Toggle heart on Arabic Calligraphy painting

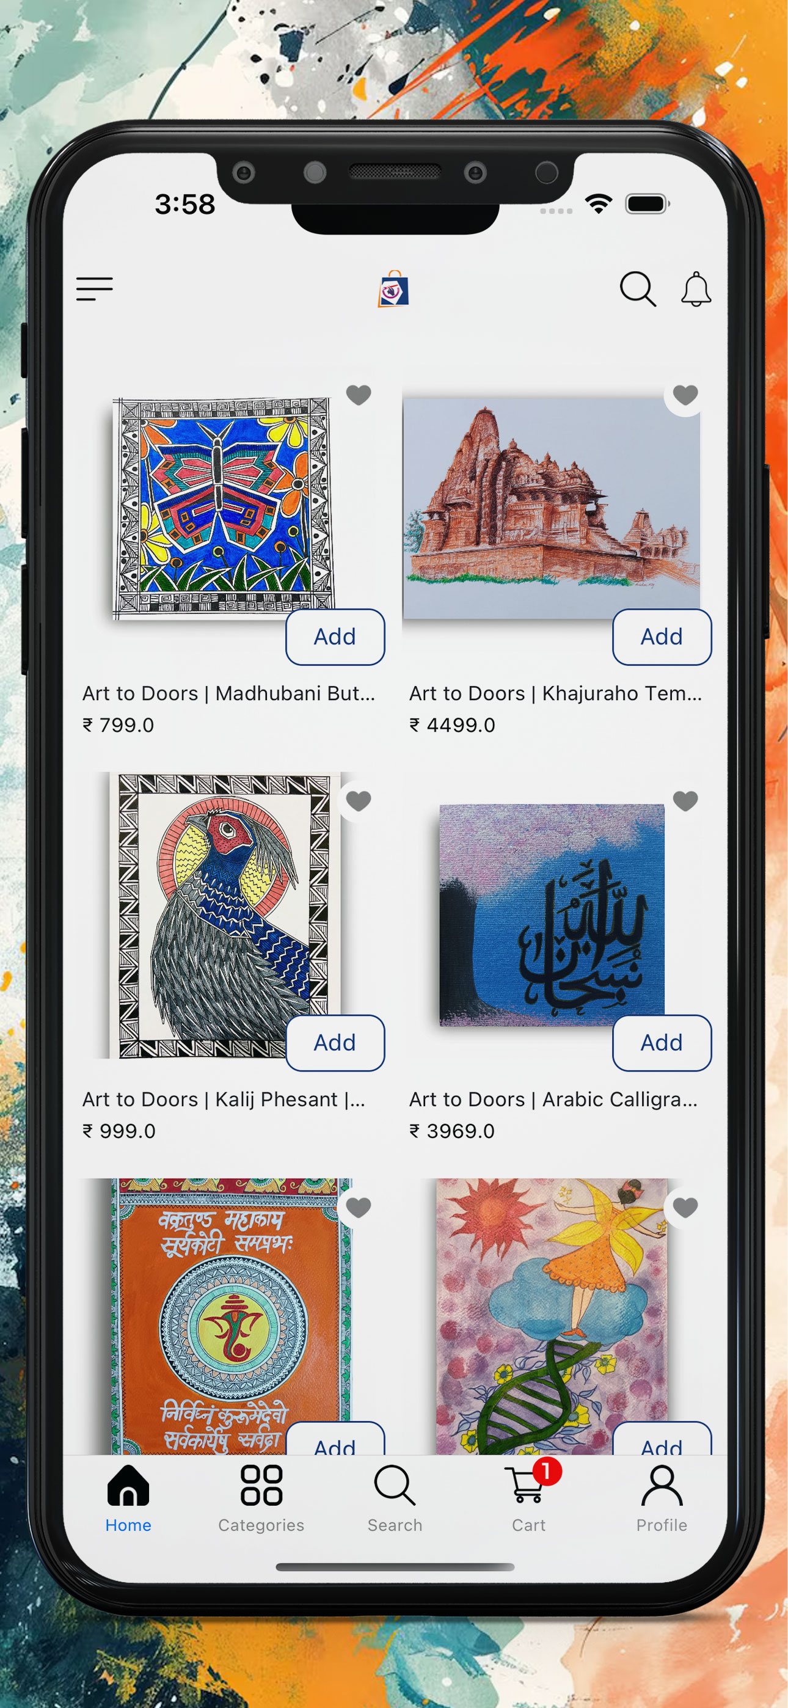click(x=685, y=801)
